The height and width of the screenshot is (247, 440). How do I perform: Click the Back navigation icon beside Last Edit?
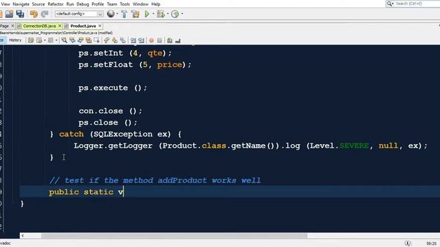coord(39,40)
